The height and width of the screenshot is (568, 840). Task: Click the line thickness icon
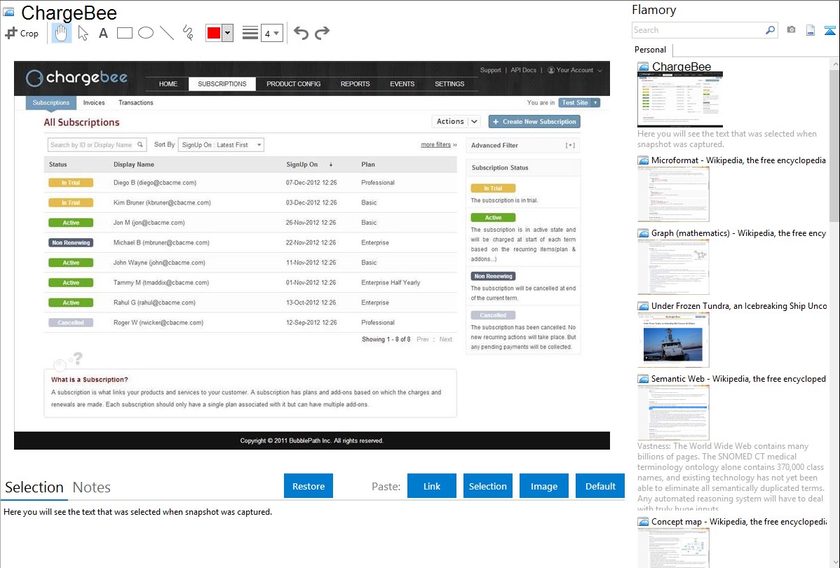[250, 33]
